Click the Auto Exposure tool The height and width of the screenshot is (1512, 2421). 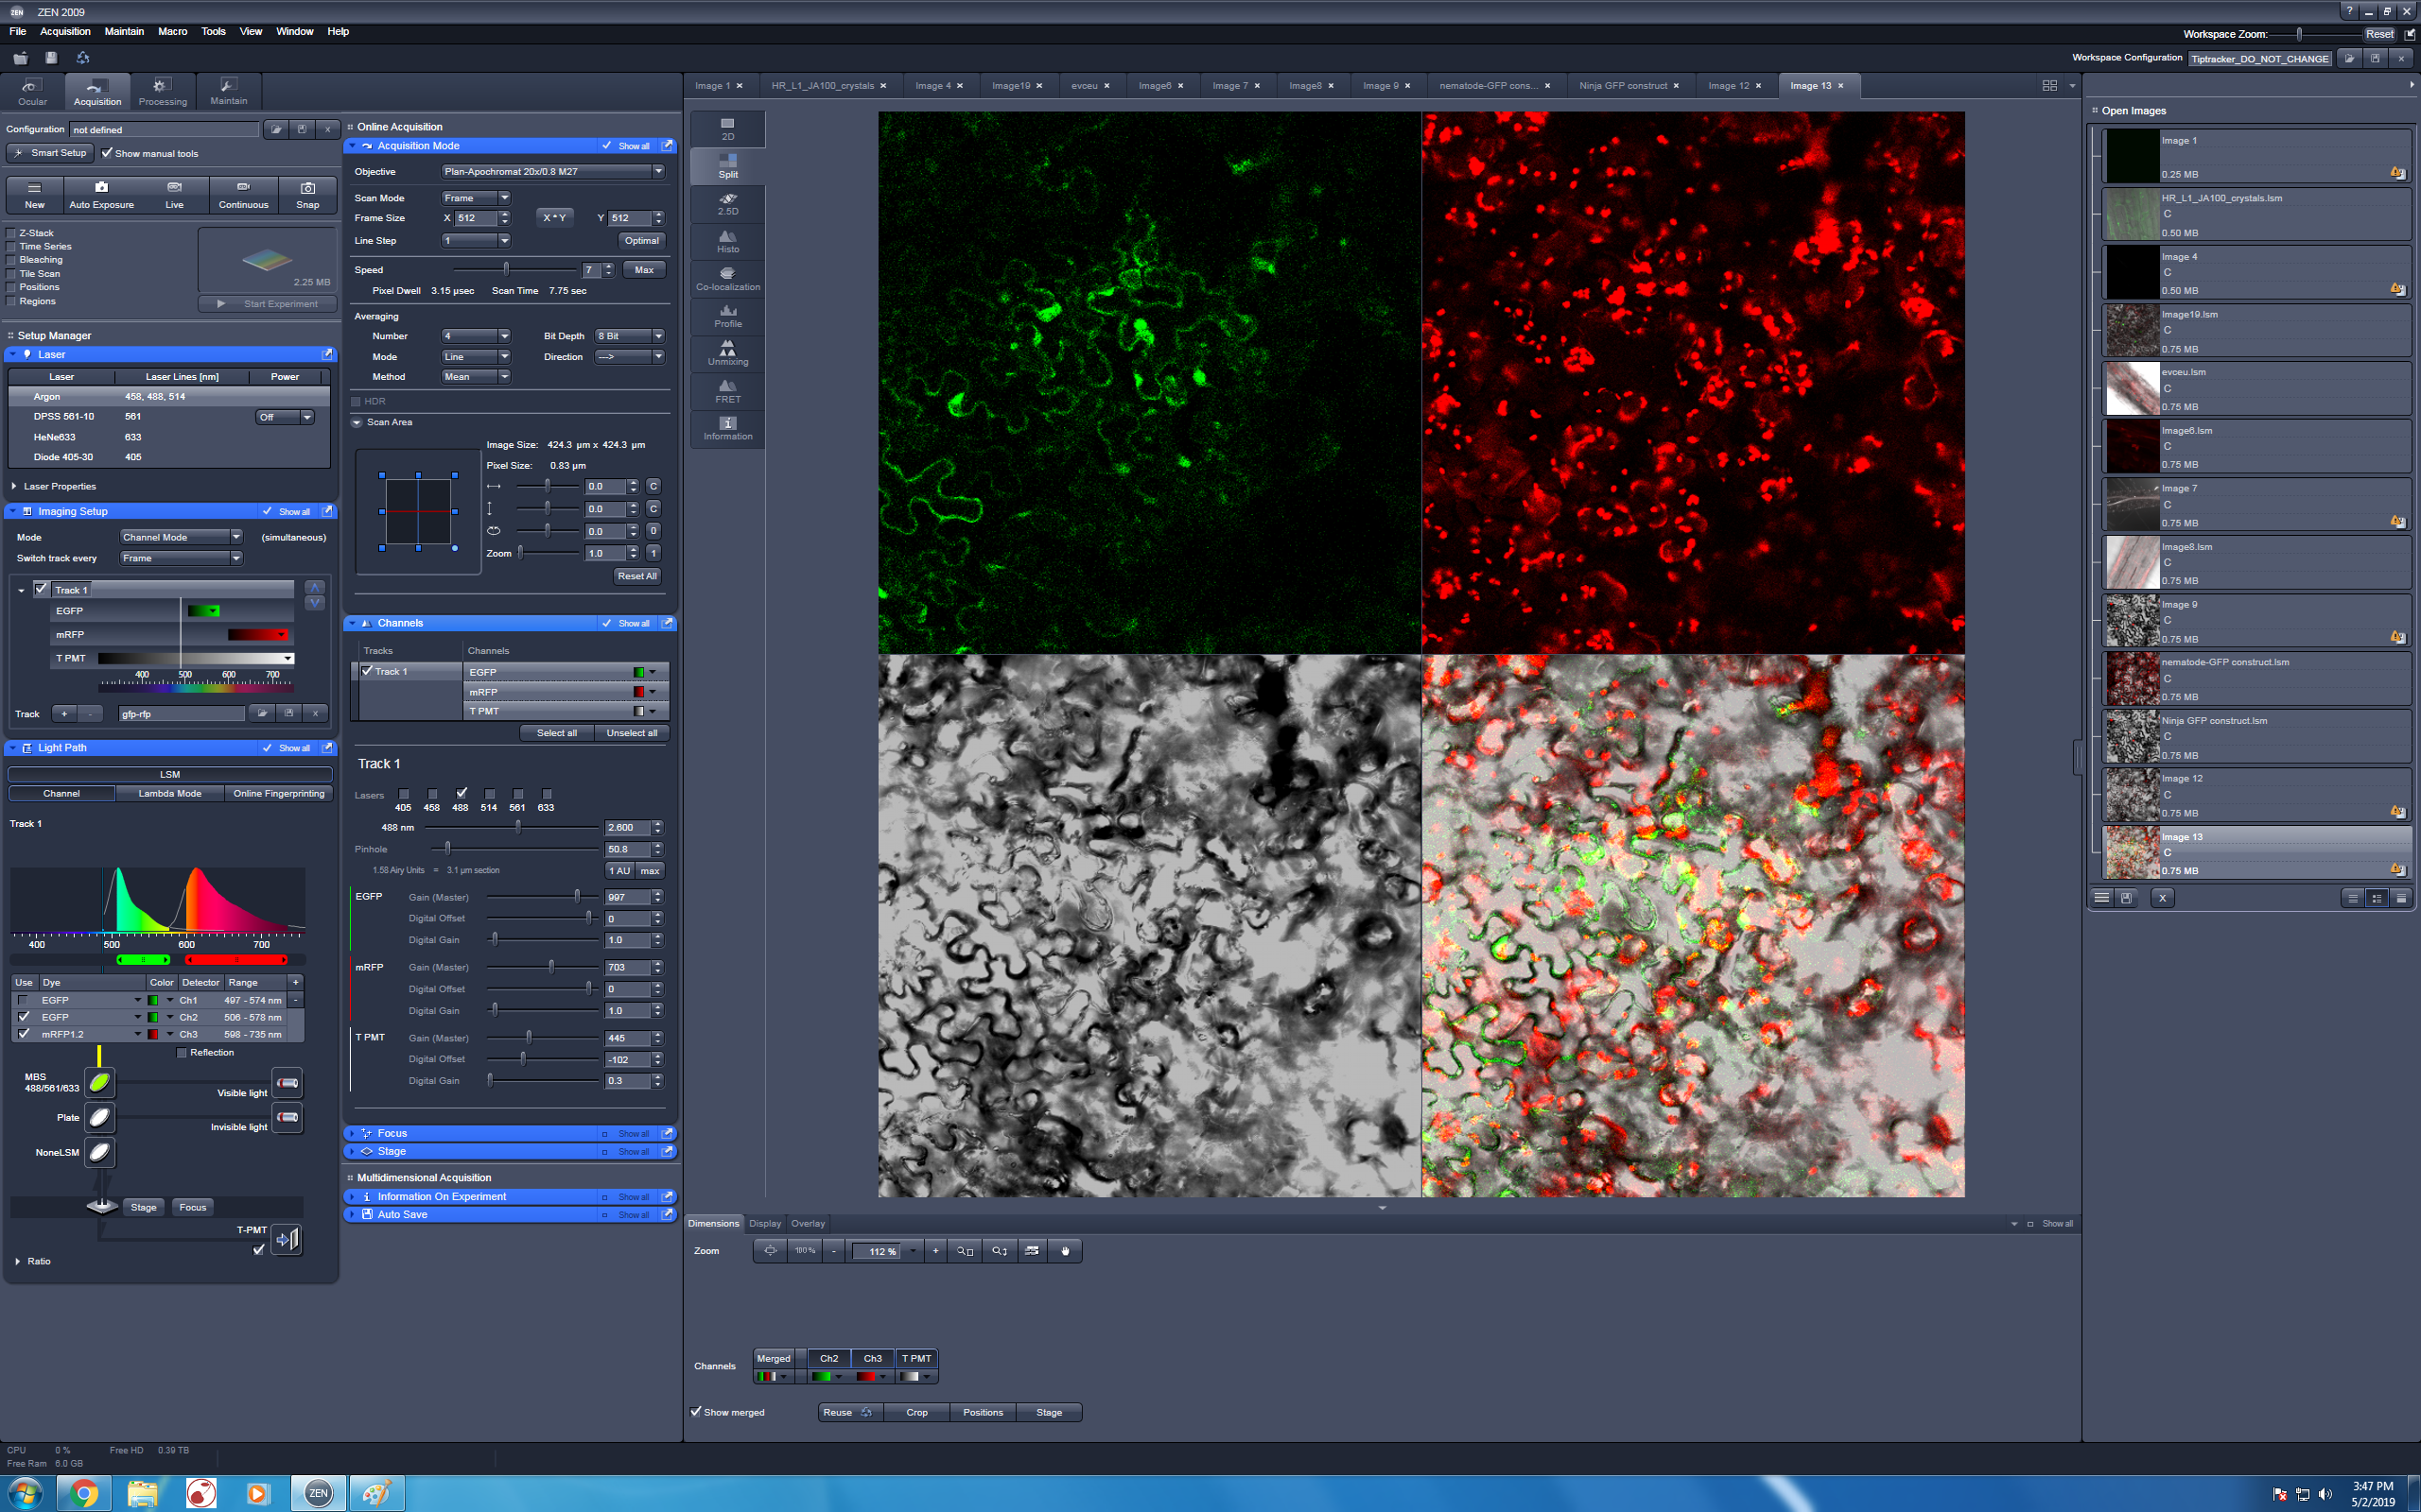point(101,195)
